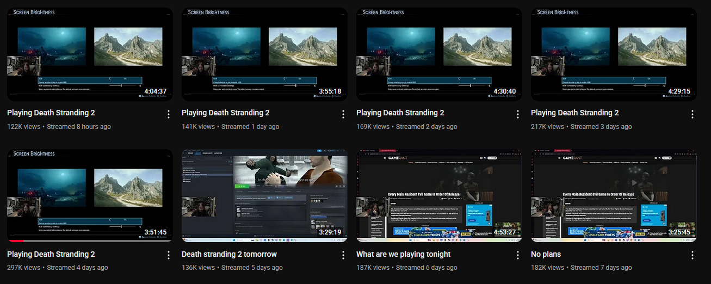This screenshot has height=284, width=711.
Task: Click '141K views • Streamed 1 day ago' text
Action: click(231, 127)
